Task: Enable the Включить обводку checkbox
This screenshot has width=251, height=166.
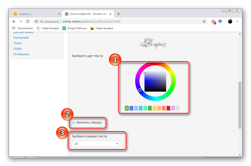Action: pyautogui.click(x=73, y=122)
